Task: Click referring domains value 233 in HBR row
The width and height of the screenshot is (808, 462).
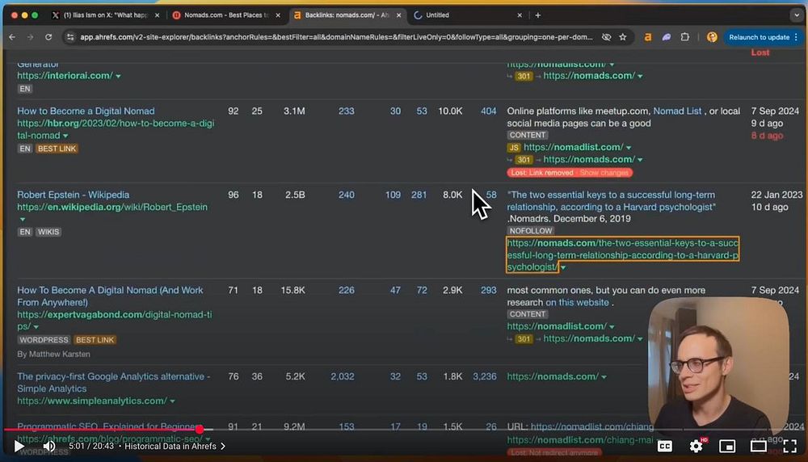Action: [347, 111]
